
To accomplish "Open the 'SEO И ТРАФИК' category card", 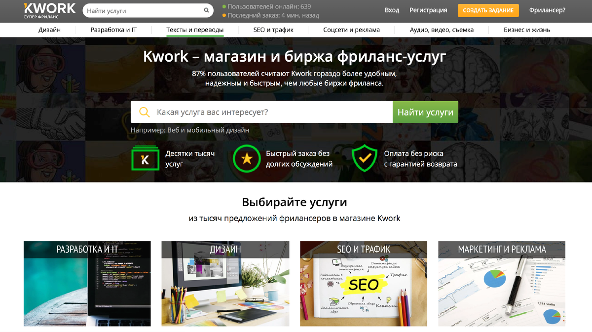I will pyautogui.click(x=364, y=284).
